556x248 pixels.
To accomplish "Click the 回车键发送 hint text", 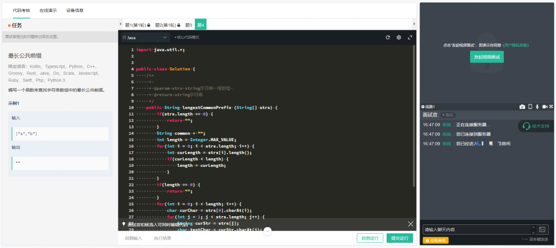I will (538, 239).
